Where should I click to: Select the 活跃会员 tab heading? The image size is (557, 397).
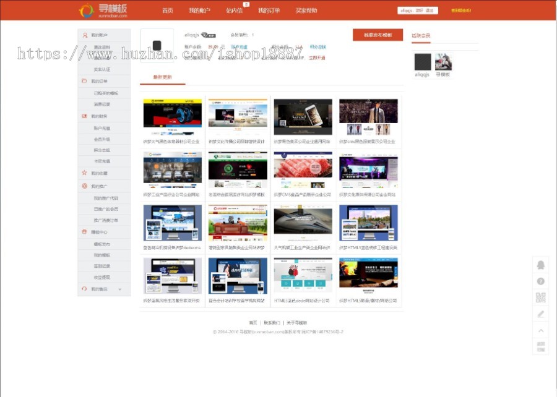[421, 35]
